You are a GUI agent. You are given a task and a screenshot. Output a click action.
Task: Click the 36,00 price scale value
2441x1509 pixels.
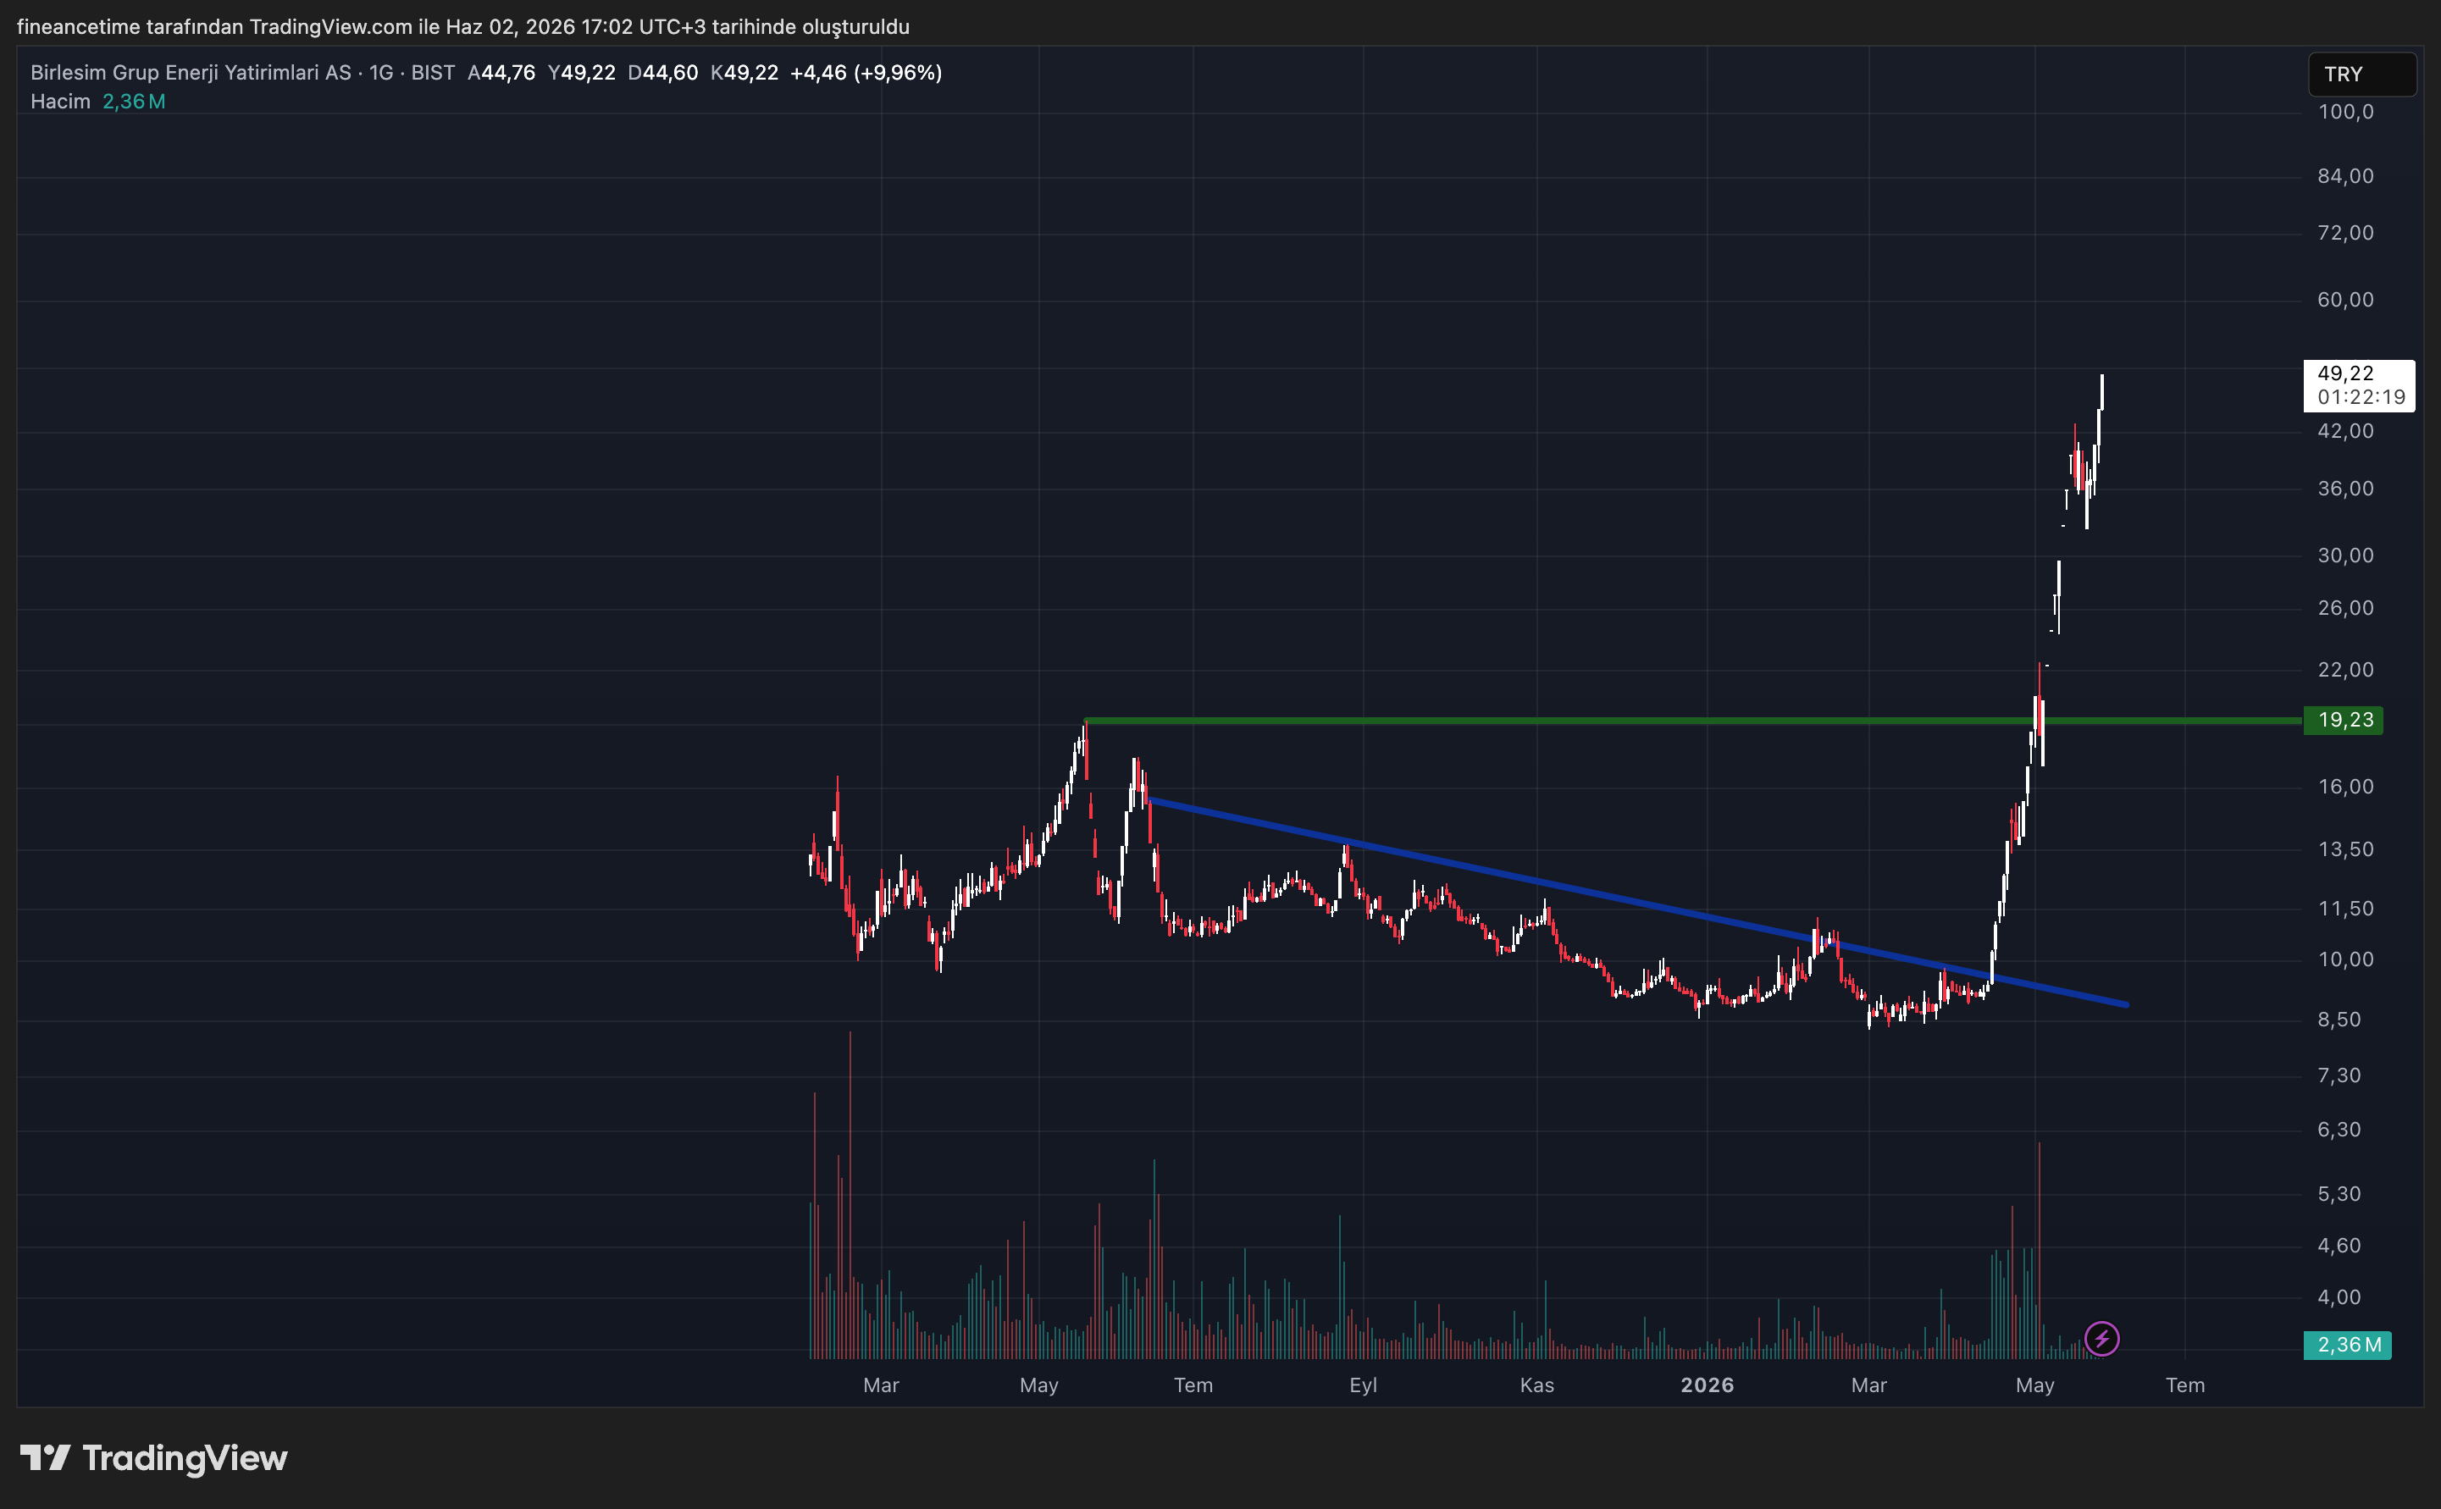pyautogui.click(x=2345, y=488)
